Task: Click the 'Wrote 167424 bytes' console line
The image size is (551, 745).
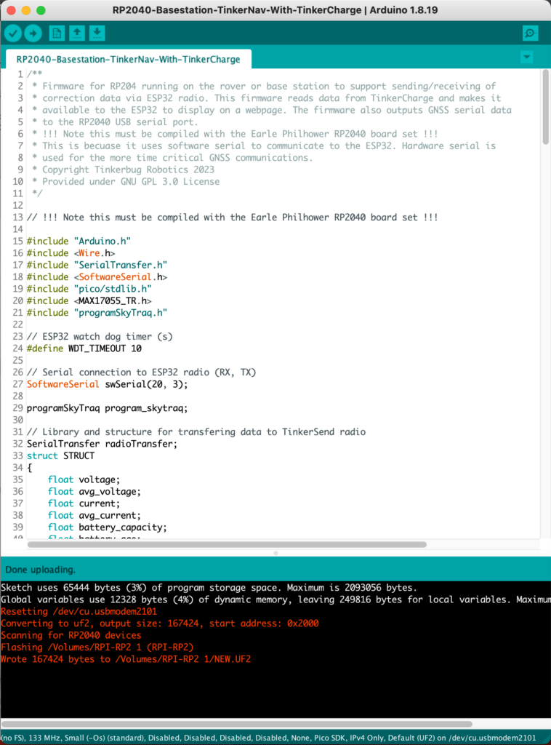Action: click(x=126, y=659)
